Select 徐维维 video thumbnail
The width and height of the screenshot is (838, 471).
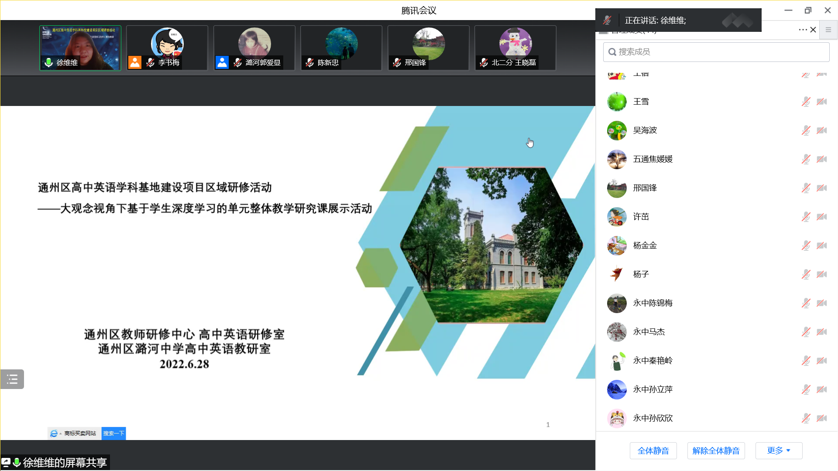point(80,48)
